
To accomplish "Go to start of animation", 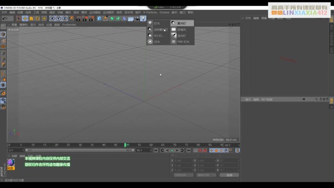I will click(156, 151).
